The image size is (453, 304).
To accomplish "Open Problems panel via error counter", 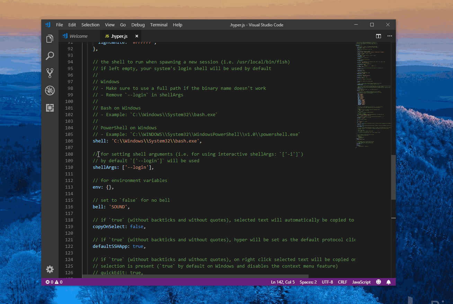I will (54, 282).
